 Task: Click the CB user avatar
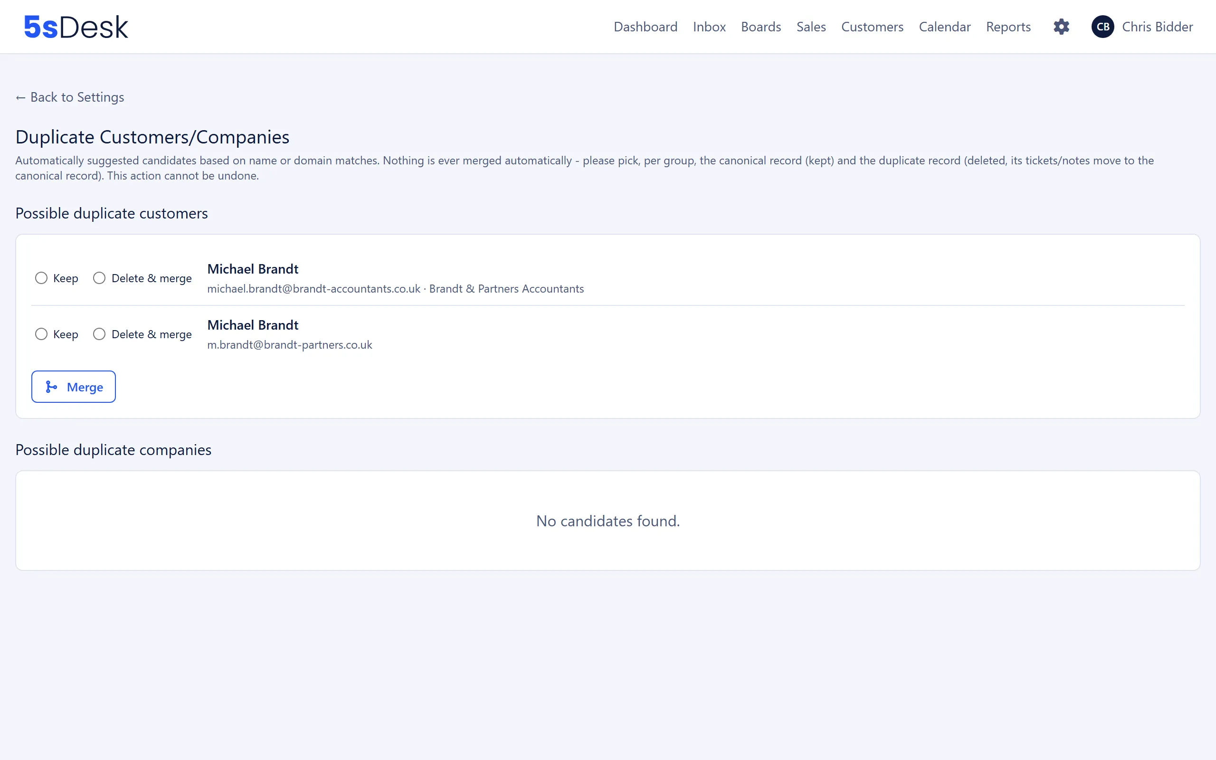point(1102,27)
